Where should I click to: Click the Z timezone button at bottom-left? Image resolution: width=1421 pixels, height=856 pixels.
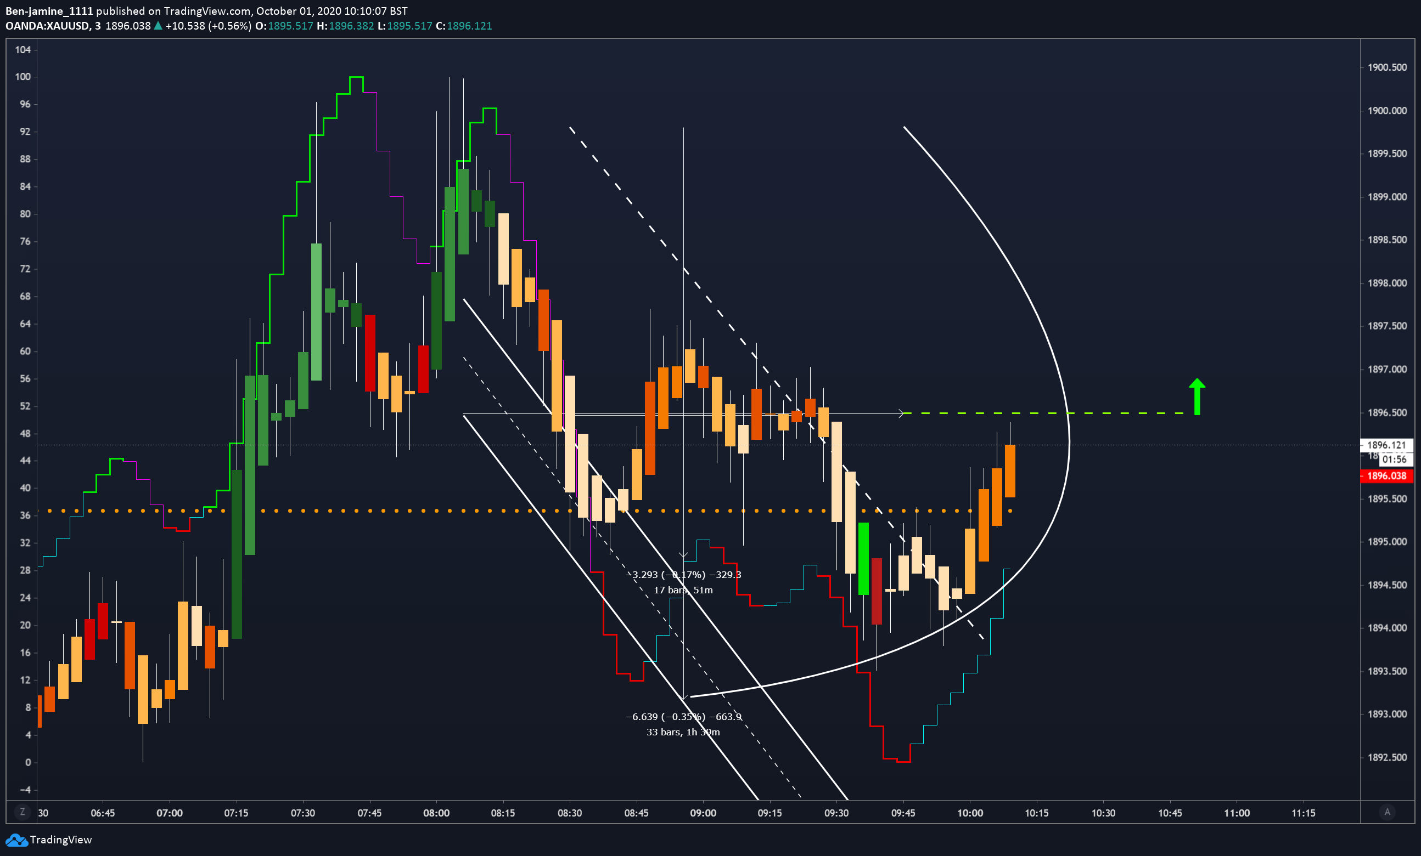[23, 812]
